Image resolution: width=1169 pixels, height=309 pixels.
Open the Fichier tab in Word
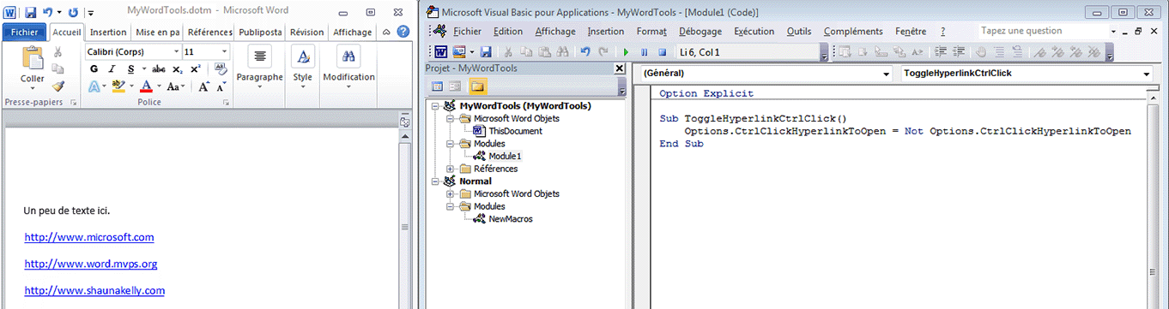point(24,33)
